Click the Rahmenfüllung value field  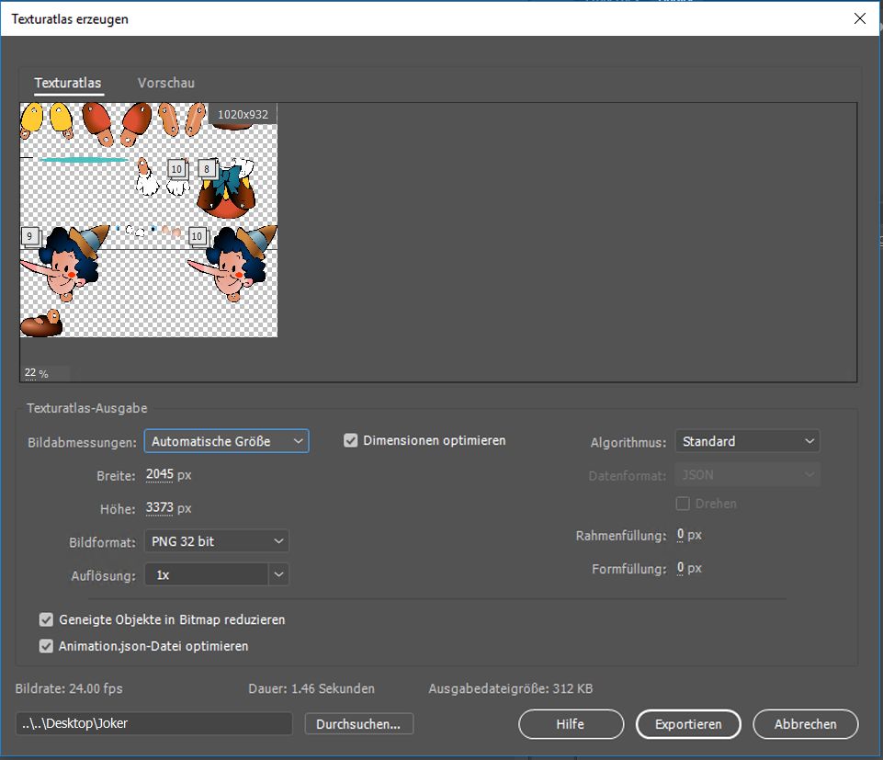click(681, 535)
